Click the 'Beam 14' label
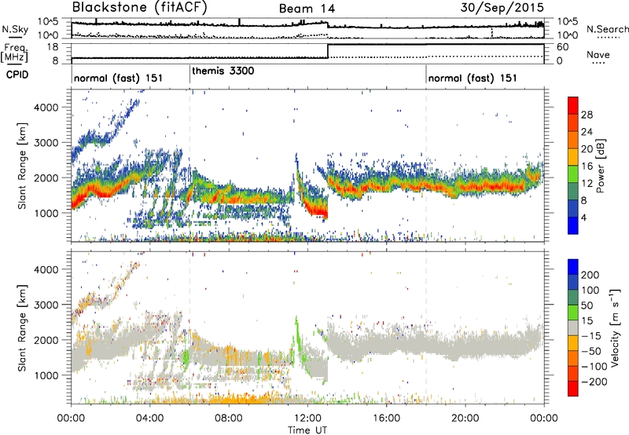 (x=307, y=9)
